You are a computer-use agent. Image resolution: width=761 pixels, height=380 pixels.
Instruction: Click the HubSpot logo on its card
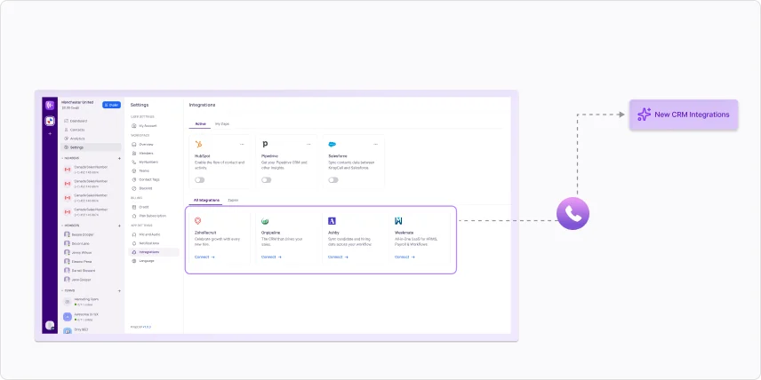point(198,144)
